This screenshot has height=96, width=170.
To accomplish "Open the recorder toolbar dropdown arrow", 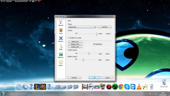I will 30,1.
